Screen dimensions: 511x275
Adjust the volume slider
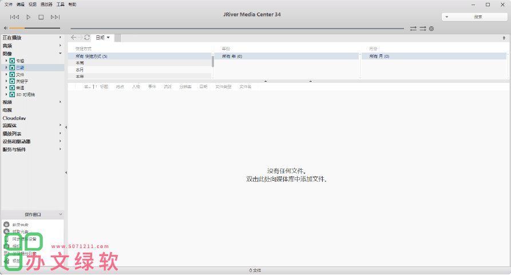35,28
